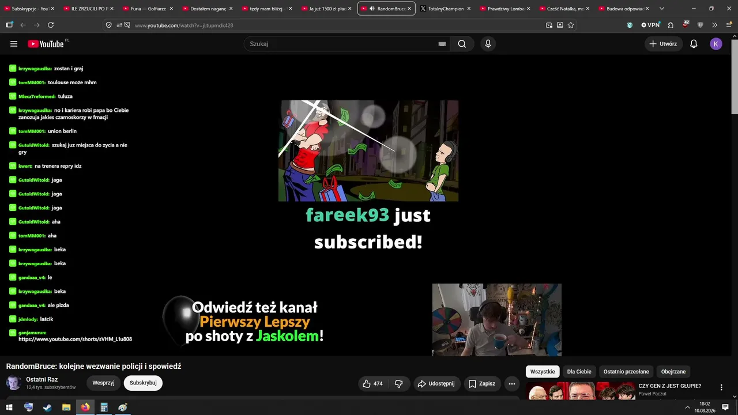Screen dimensions: 738x415
Task: Open the Ostatni Raz channel avatar
Action: 14,383
